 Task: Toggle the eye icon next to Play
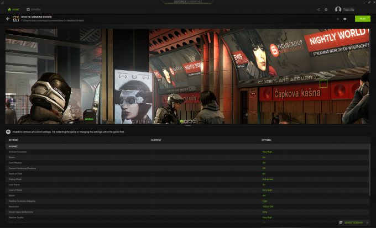click(344, 19)
